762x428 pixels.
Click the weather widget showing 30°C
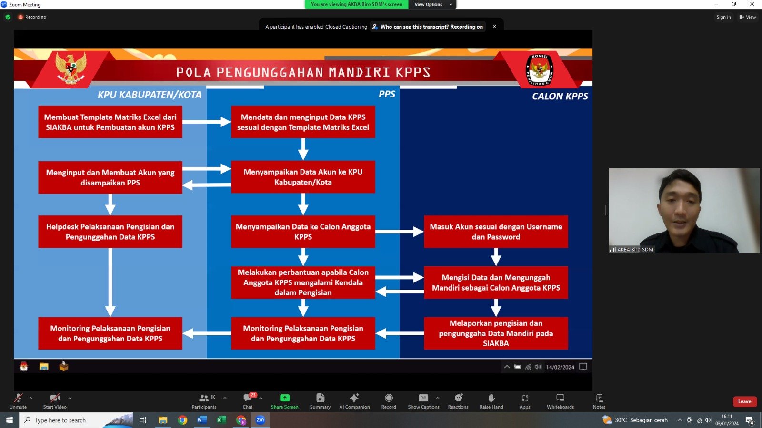(x=635, y=420)
